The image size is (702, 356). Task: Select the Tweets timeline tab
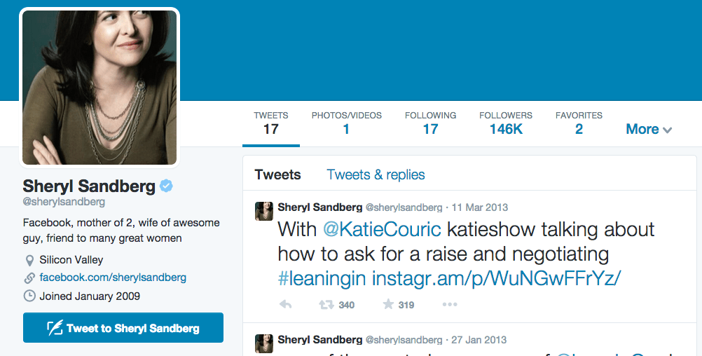tap(277, 174)
